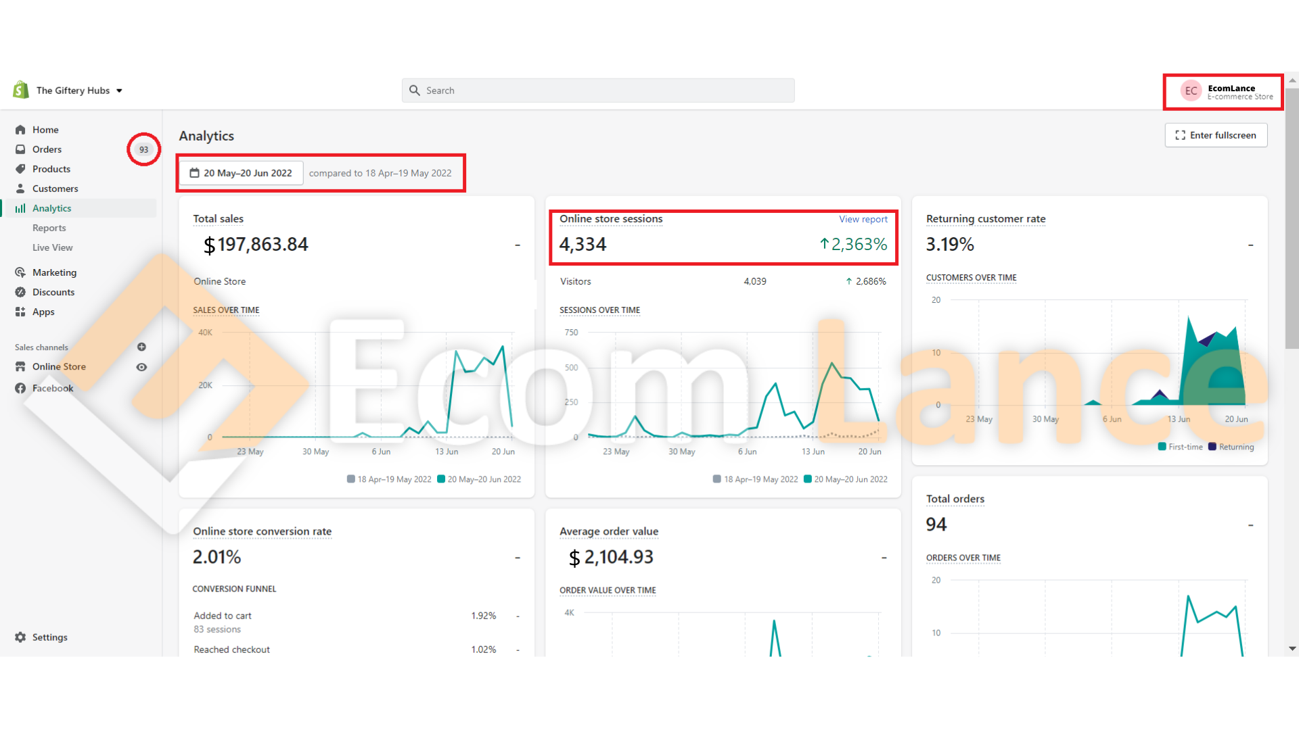Image resolution: width=1299 pixels, height=730 pixels.
Task: Open the Reports submenu item
Action: point(49,228)
